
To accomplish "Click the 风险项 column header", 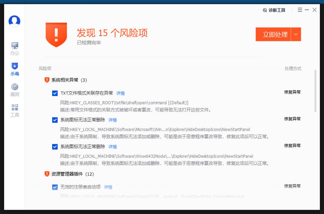I will 45,69.
